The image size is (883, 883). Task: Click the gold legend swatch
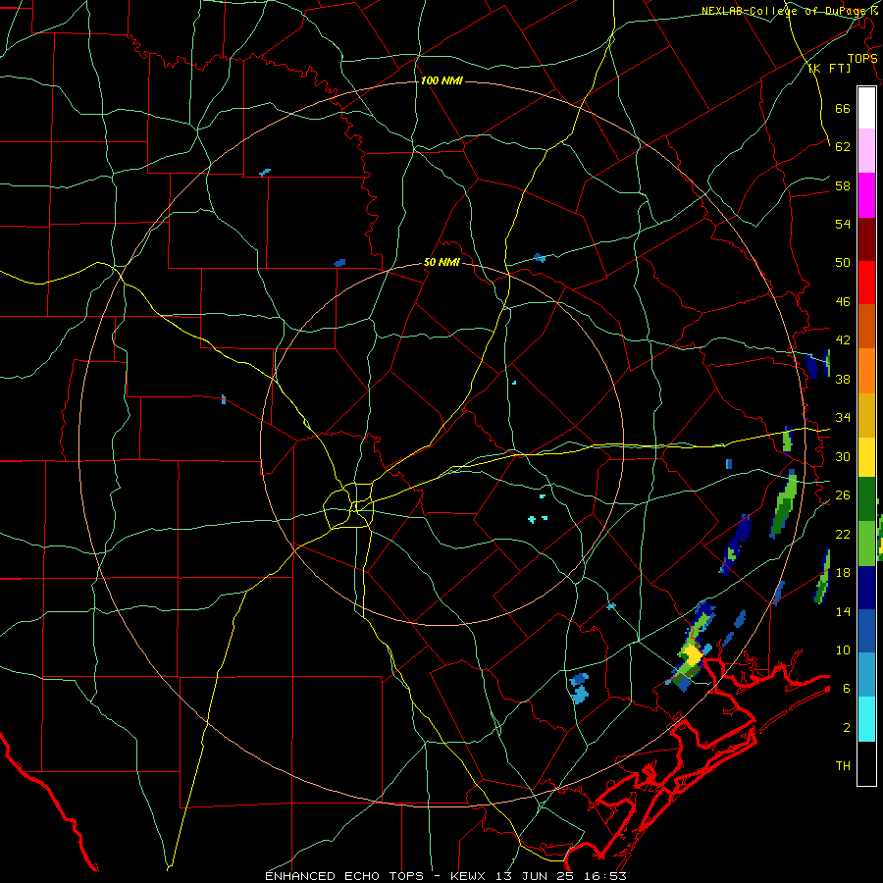pyautogui.click(x=866, y=414)
